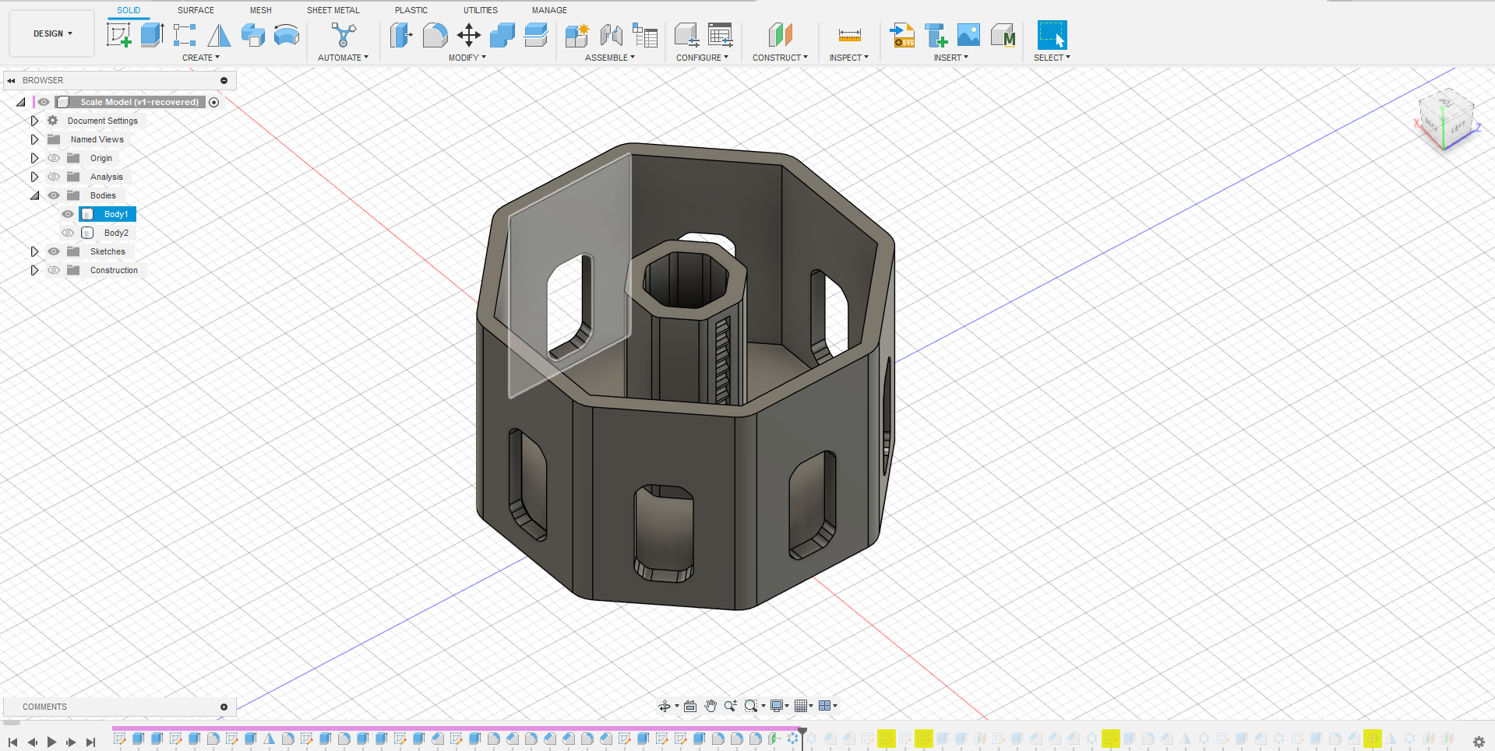Open the CREATE dropdown menu
The width and height of the screenshot is (1495, 751).
[201, 58]
